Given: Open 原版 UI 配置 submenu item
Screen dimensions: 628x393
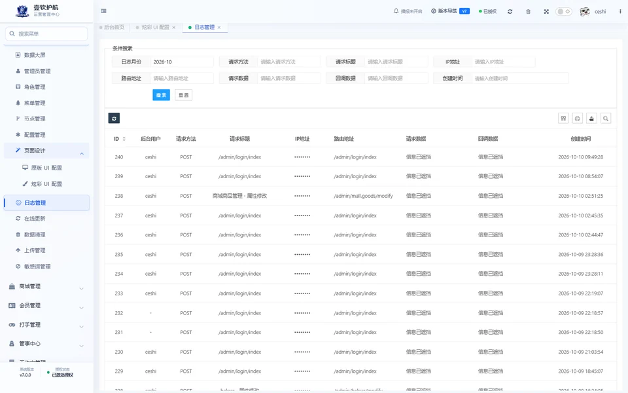Looking at the screenshot, I should (46, 168).
